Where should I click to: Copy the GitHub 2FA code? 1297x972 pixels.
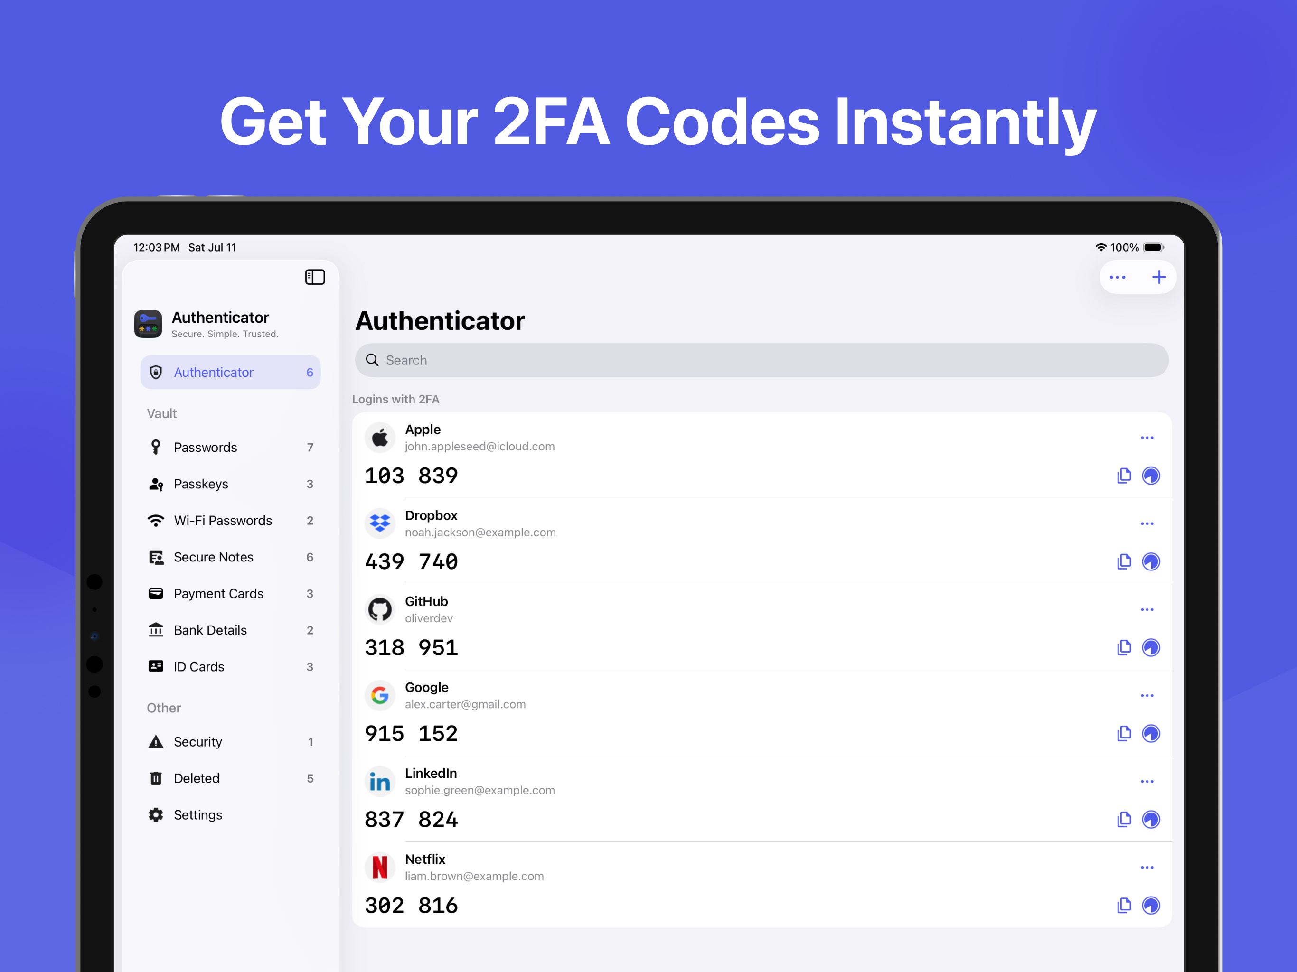[1124, 647]
